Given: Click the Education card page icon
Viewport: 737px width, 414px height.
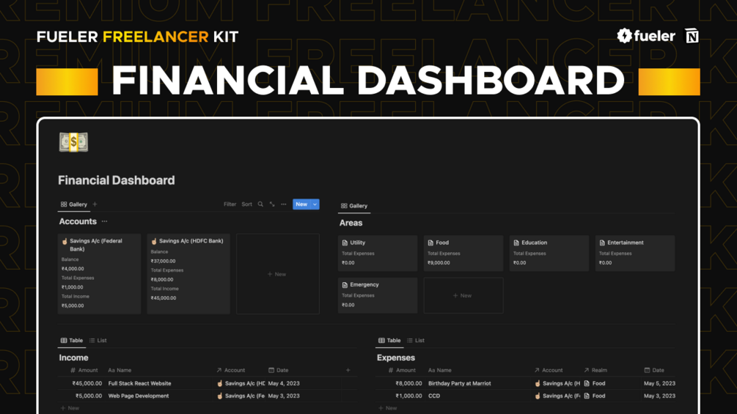Looking at the screenshot, I should pos(516,243).
